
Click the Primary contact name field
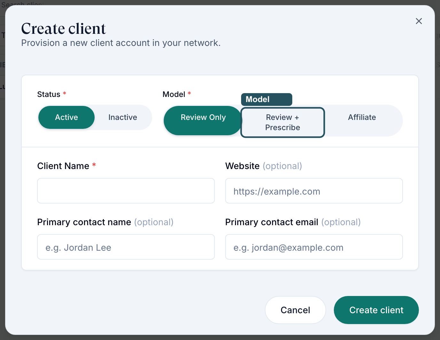(126, 247)
